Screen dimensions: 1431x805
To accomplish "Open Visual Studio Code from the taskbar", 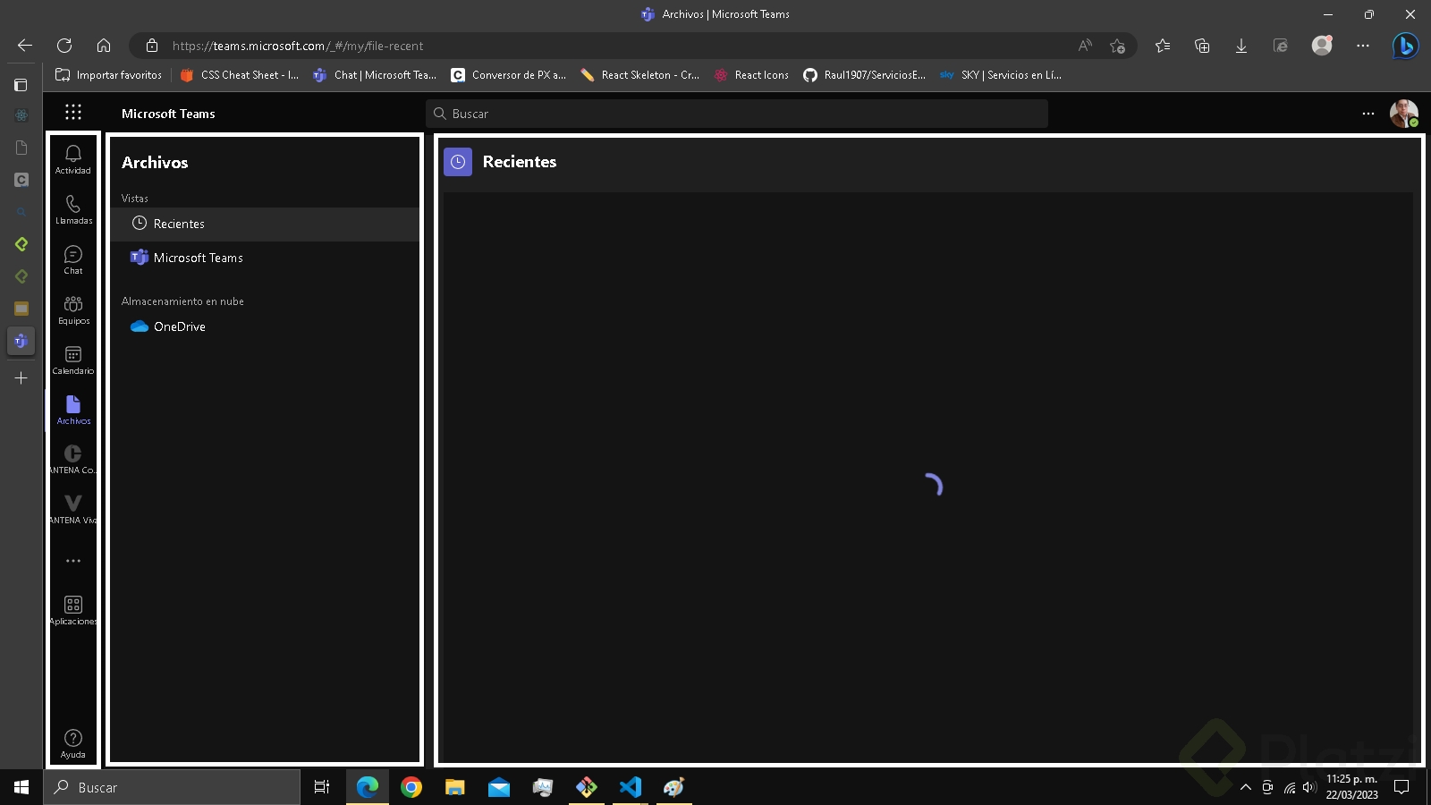I will tap(631, 787).
